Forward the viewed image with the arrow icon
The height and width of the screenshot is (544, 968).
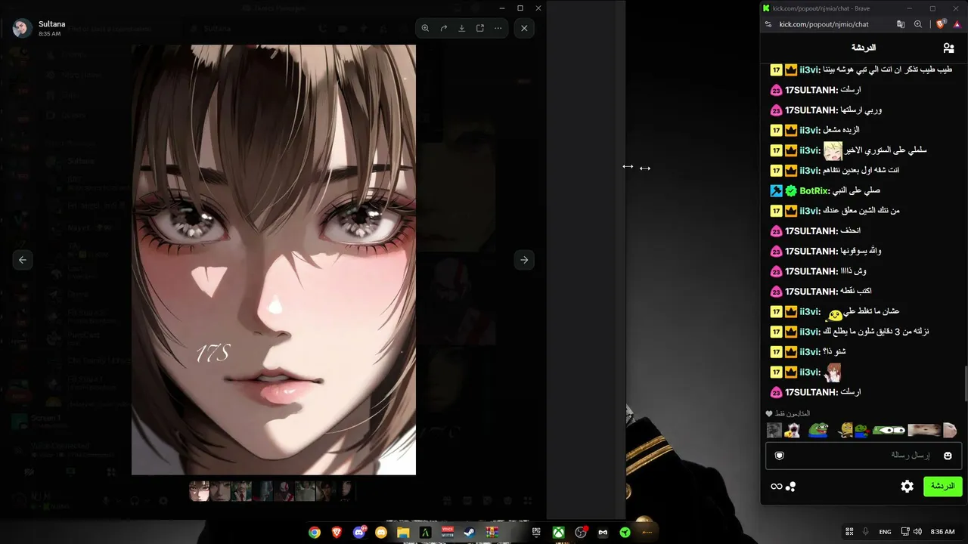(444, 28)
